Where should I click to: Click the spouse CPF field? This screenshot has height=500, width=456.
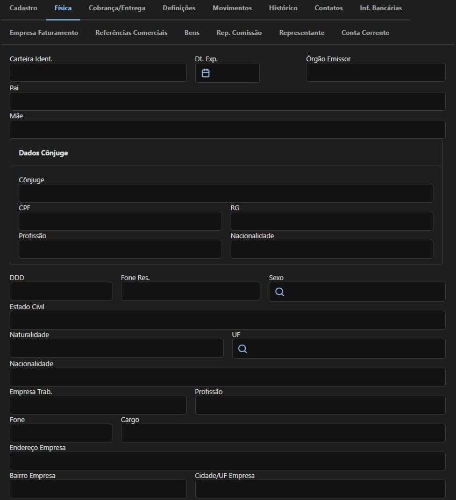tap(120, 222)
